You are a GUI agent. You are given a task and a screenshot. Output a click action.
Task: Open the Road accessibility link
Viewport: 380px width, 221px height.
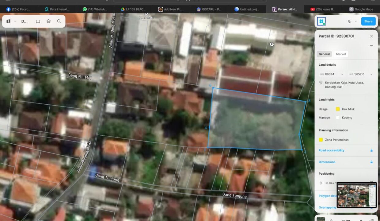pyautogui.click(x=331, y=150)
